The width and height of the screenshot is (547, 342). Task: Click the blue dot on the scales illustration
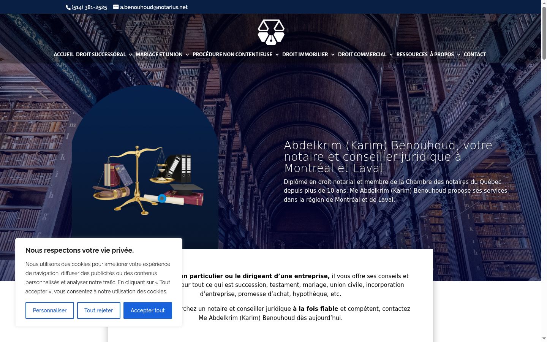click(x=162, y=198)
